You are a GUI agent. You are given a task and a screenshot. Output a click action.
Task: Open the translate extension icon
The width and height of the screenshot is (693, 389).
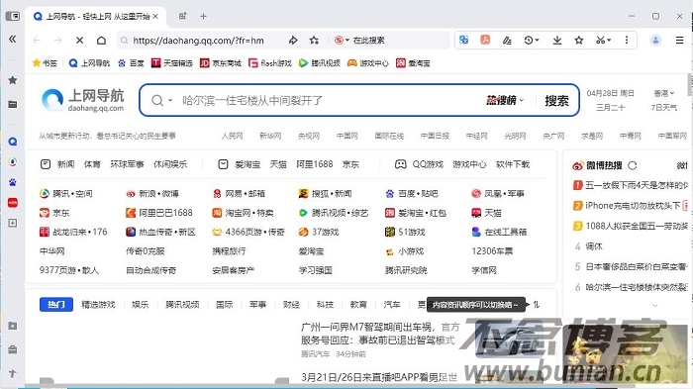[463, 40]
